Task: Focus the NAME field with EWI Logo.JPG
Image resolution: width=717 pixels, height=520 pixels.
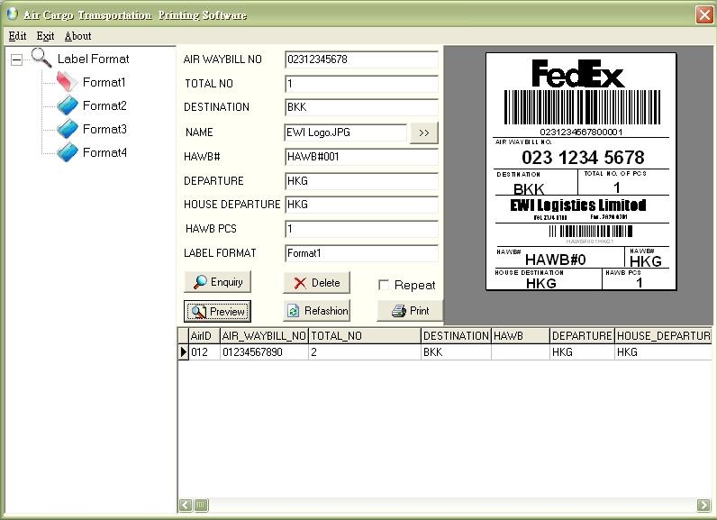Action: (x=345, y=132)
